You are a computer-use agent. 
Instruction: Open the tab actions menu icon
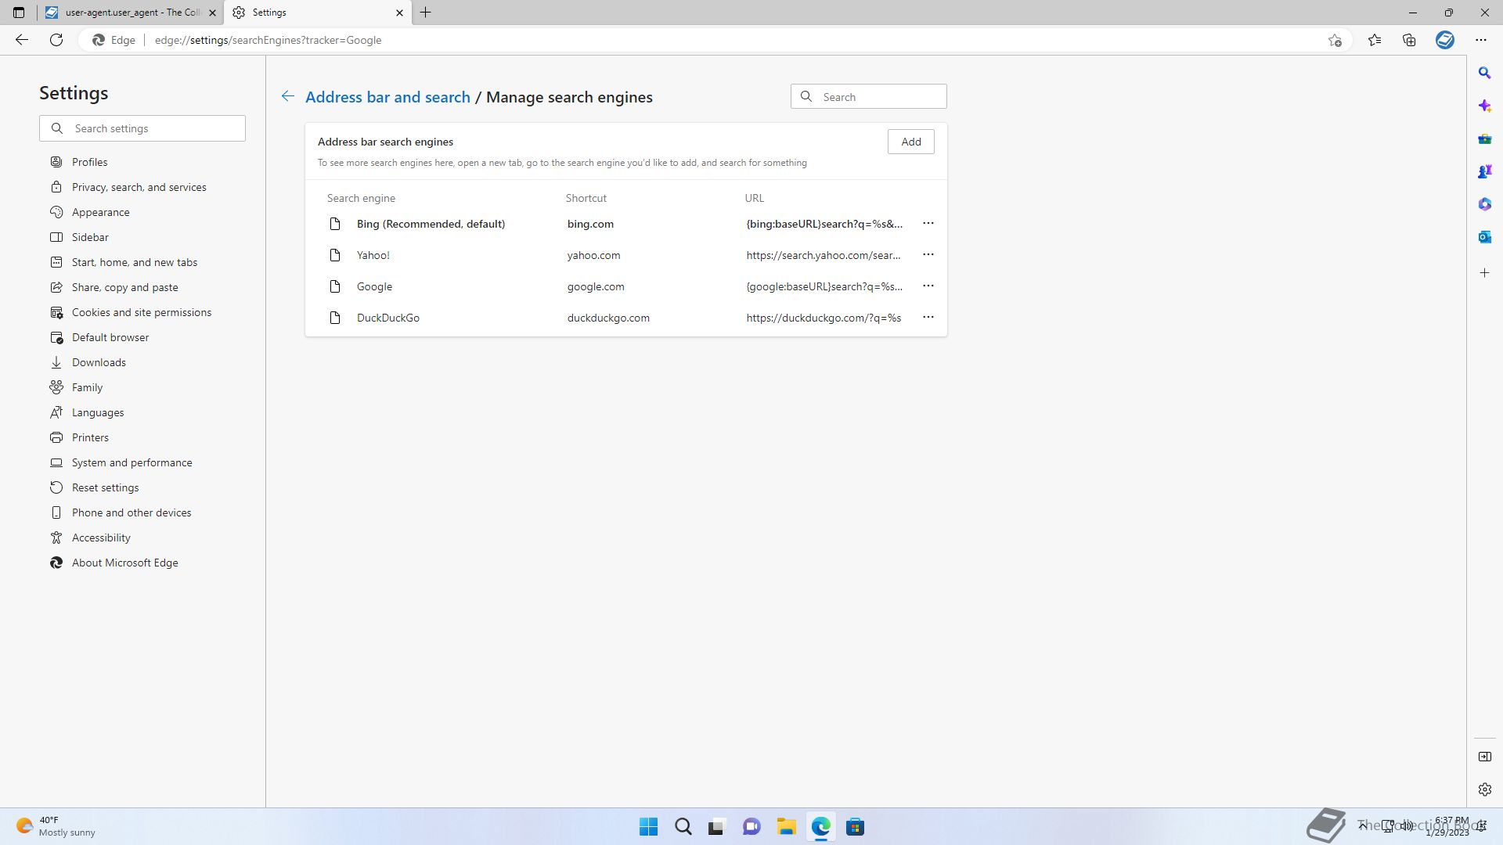(x=19, y=13)
